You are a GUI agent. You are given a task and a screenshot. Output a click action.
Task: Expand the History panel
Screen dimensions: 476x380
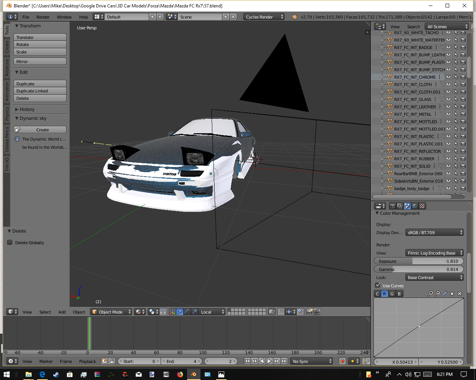coord(17,109)
